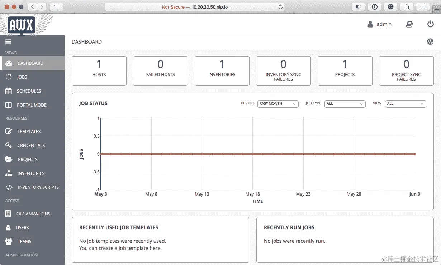Screen dimensions: 441x265
Task: Click the Projects folder icon
Action: click(9, 160)
